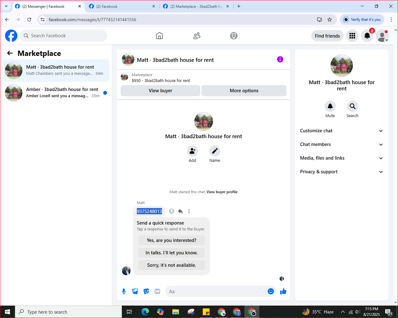
Task: Click the View buyer button
Action: point(160,91)
